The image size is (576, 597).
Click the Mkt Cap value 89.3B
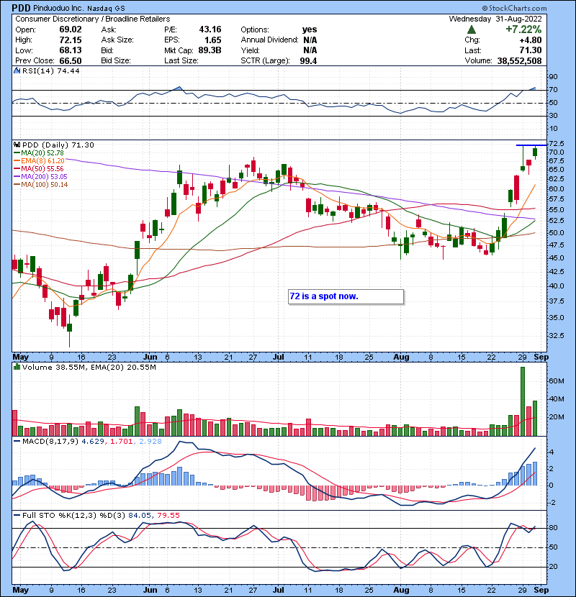(x=210, y=50)
